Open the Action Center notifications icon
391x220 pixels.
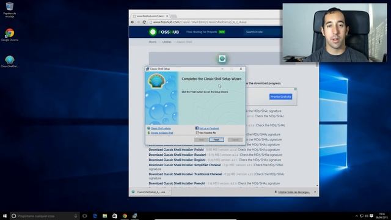click(371, 216)
